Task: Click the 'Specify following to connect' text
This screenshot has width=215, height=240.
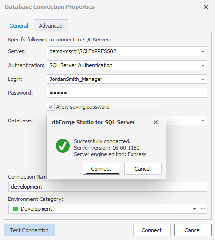Action: tap(59, 40)
